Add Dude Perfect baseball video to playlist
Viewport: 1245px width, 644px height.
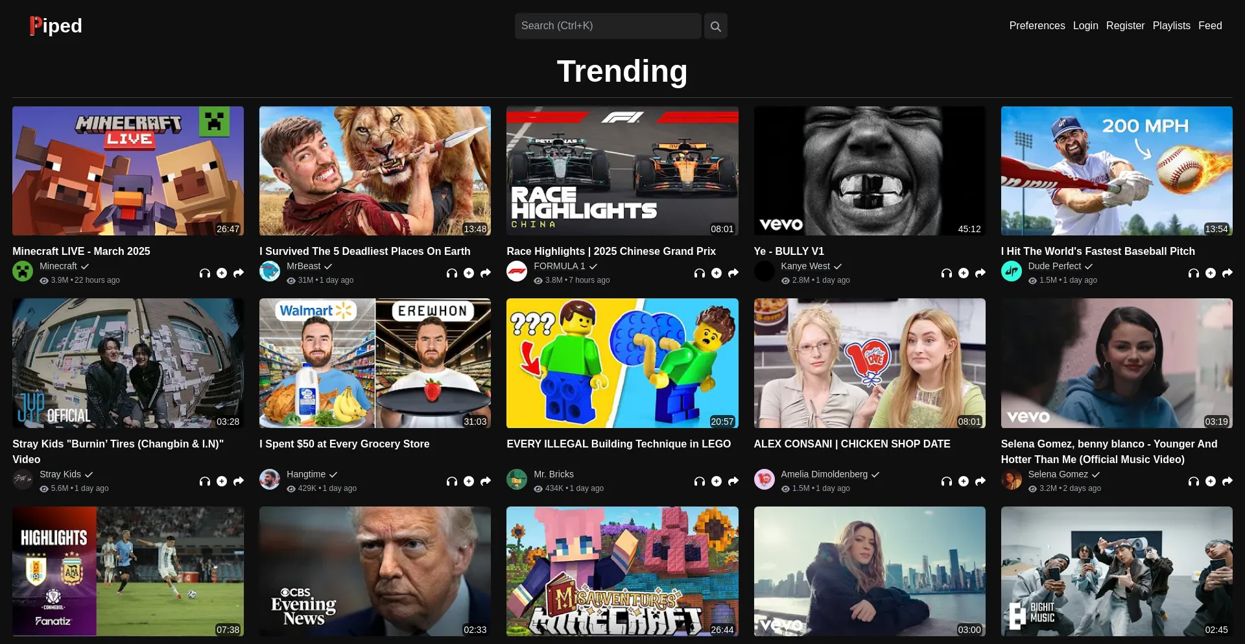(1211, 273)
